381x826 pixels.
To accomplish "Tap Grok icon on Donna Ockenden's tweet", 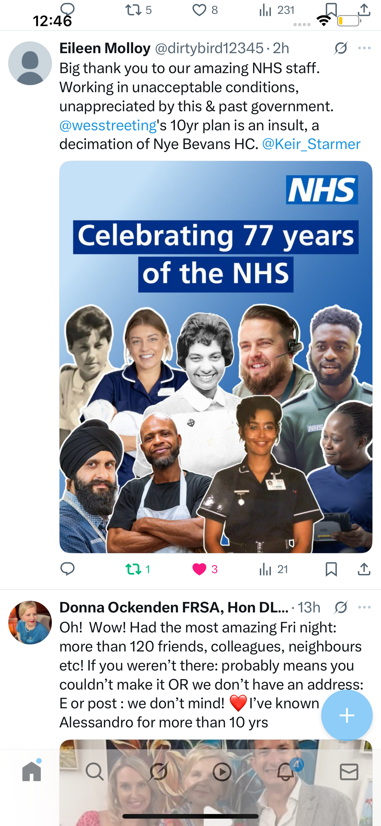I will [341, 607].
